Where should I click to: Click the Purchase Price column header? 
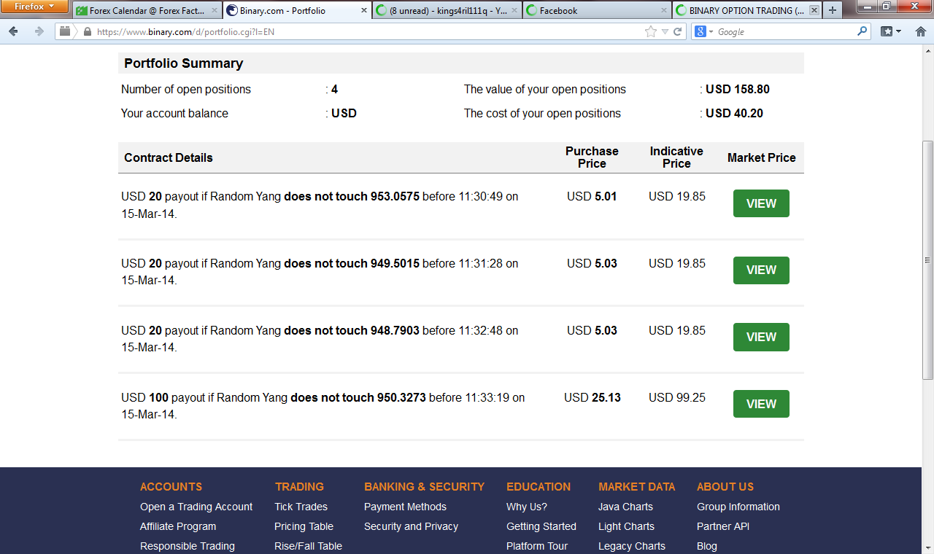click(592, 157)
